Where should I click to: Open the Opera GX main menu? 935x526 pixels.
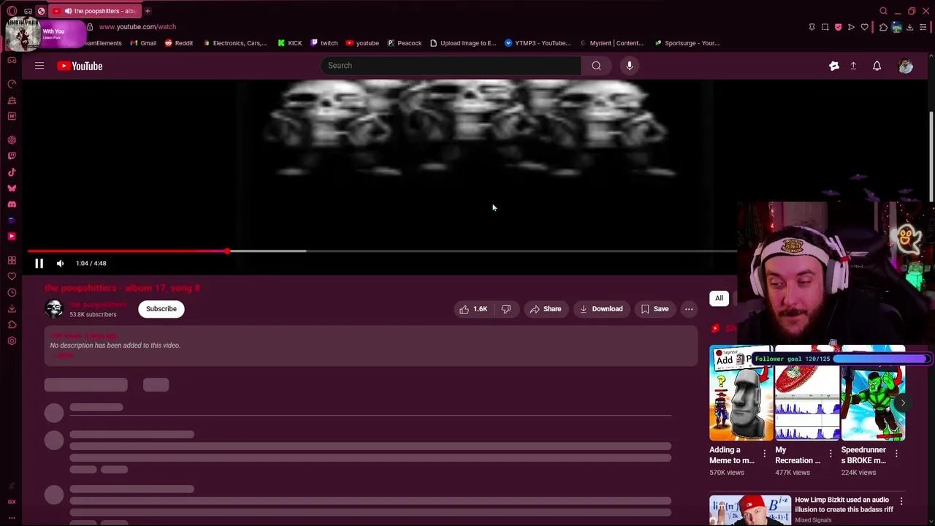click(x=12, y=11)
